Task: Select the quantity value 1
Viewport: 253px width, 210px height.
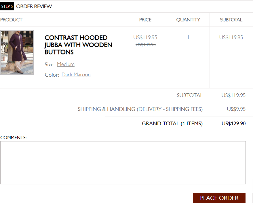Action: (188, 37)
